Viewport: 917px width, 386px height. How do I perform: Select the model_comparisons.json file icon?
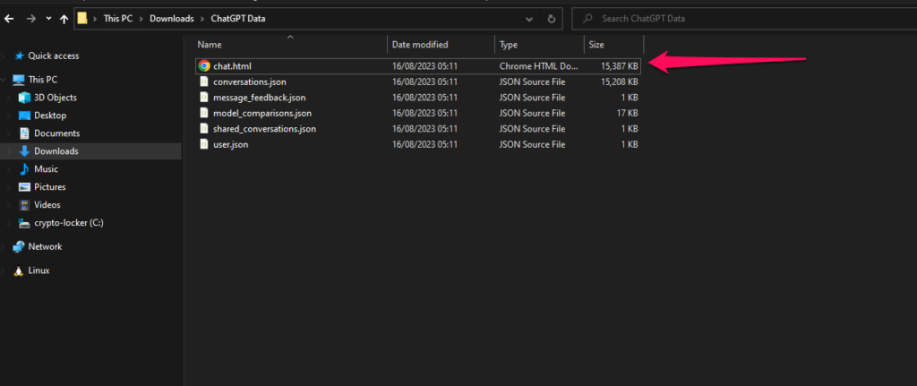204,113
